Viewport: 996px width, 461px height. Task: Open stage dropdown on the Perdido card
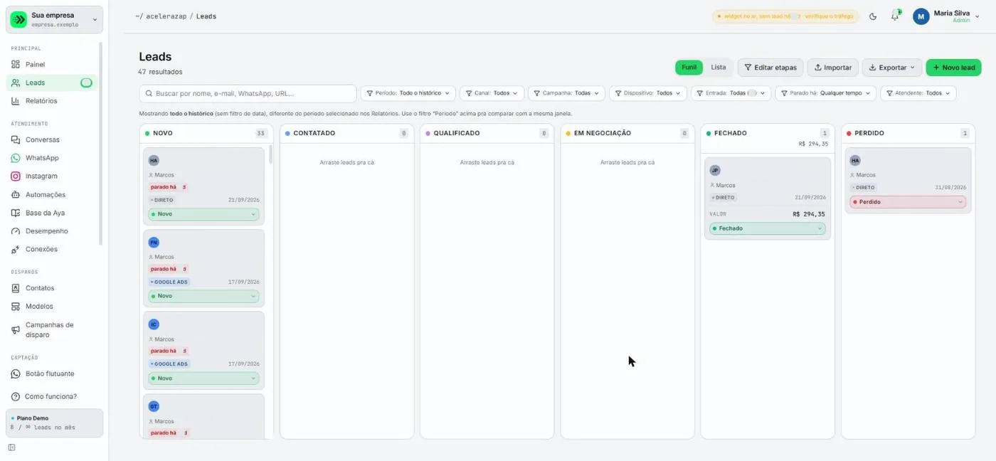[x=907, y=202]
